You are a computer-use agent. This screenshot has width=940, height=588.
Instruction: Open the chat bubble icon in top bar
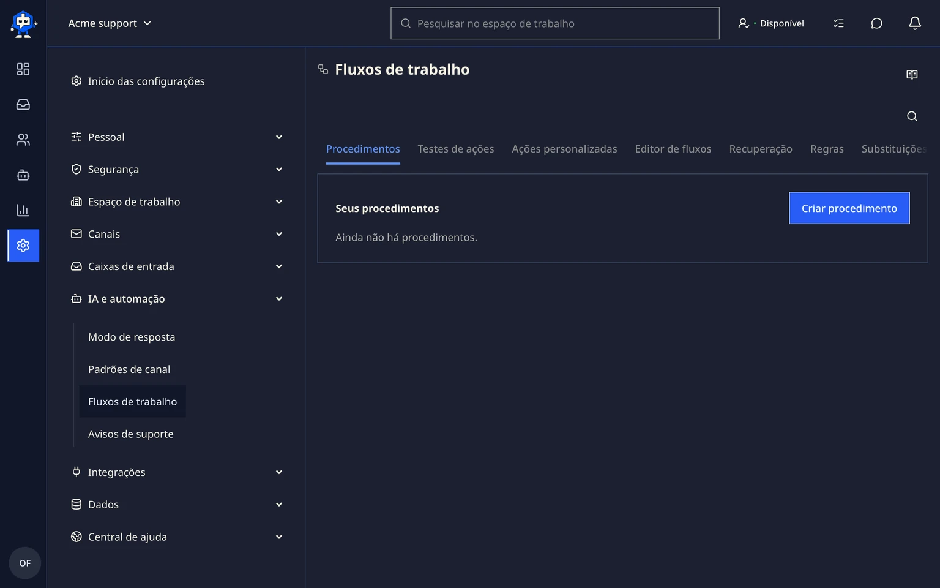pyautogui.click(x=876, y=23)
